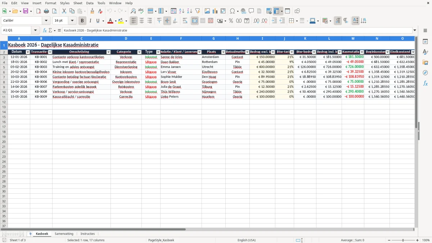This screenshot has height=243, width=432.
Task: Toggle underline formatting
Action: tap(98, 21)
